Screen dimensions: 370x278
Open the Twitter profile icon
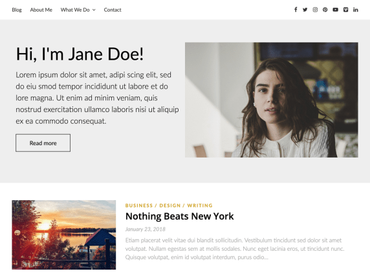(305, 10)
